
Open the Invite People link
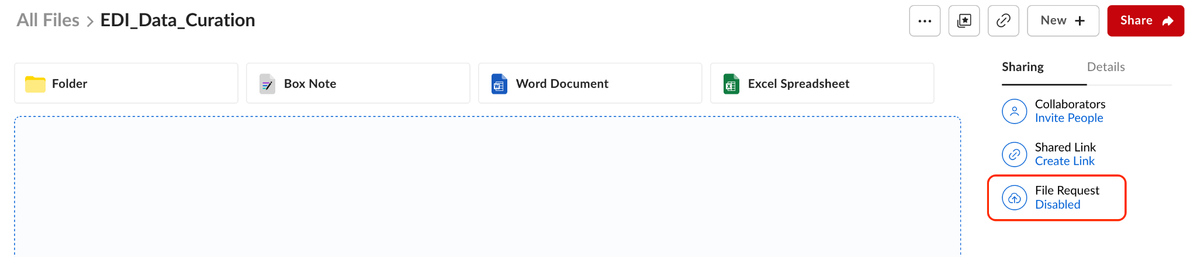(1069, 118)
